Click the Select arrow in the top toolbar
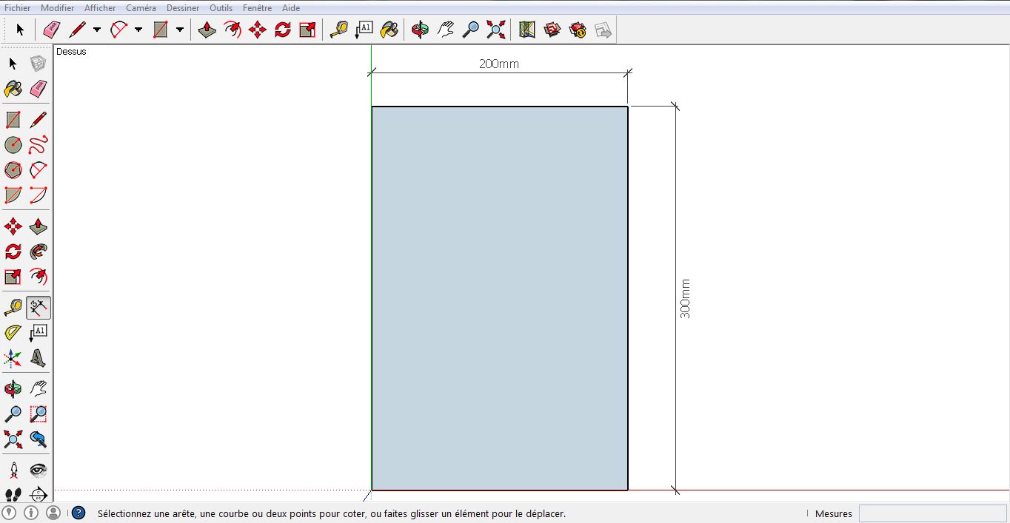Viewport: 1010px width, 523px height. click(20, 30)
